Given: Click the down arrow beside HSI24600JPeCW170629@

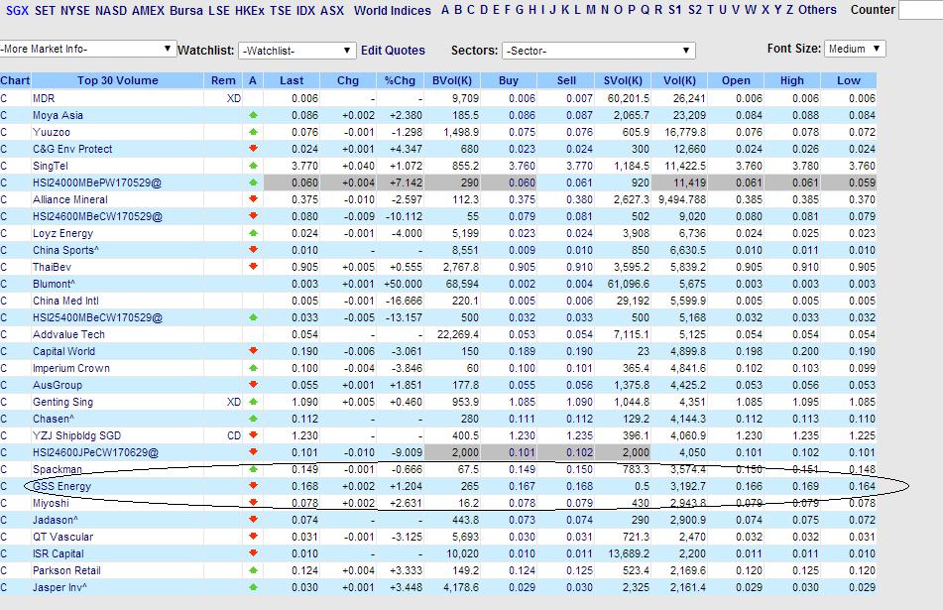Looking at the screenshot, I should point(253,451).
